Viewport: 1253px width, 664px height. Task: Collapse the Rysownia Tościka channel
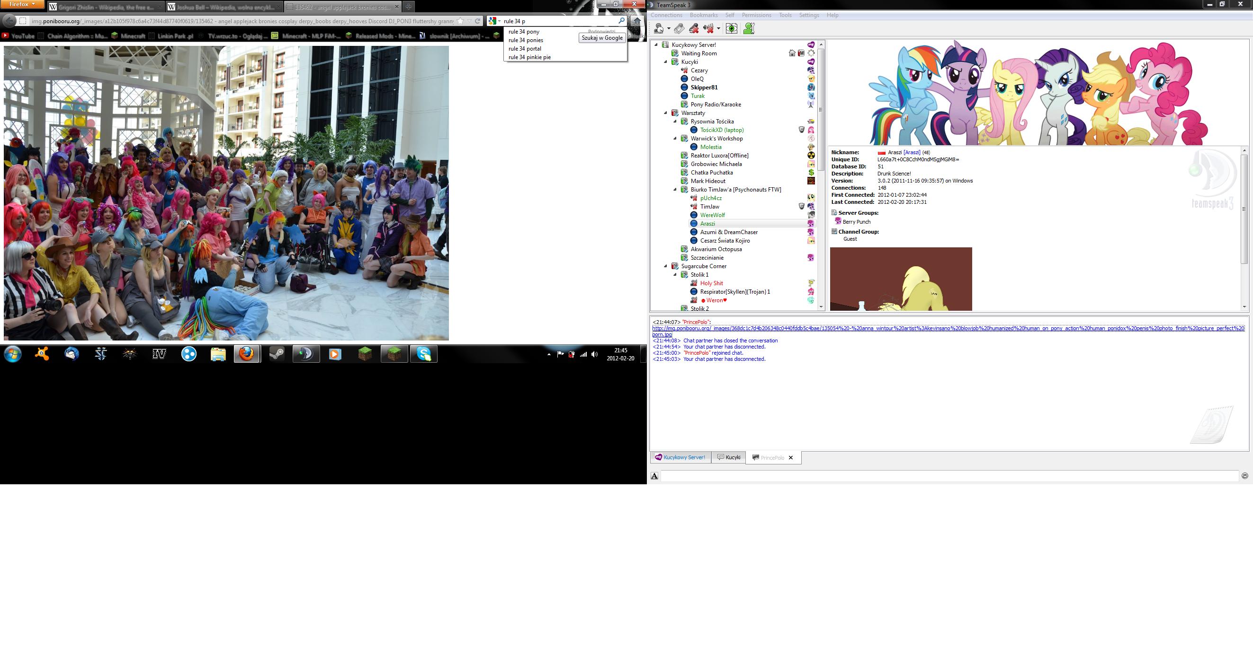(675, 122)
